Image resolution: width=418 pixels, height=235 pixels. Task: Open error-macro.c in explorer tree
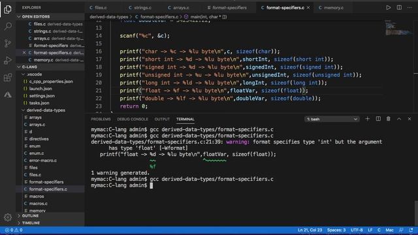click(x=43, y=161)
